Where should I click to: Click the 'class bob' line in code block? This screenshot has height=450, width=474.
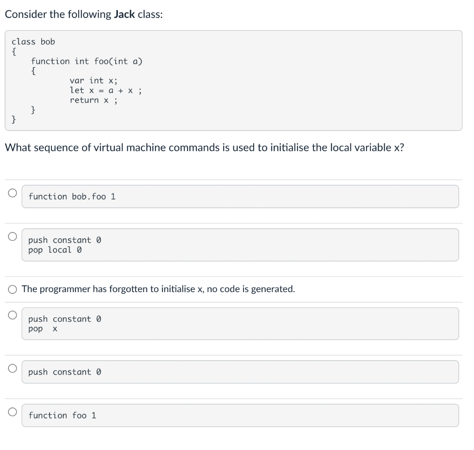[33, 42]
